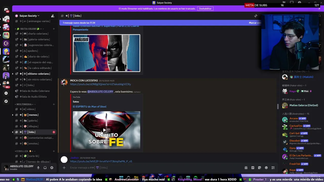Open curis-bl channel

[34, 156]
